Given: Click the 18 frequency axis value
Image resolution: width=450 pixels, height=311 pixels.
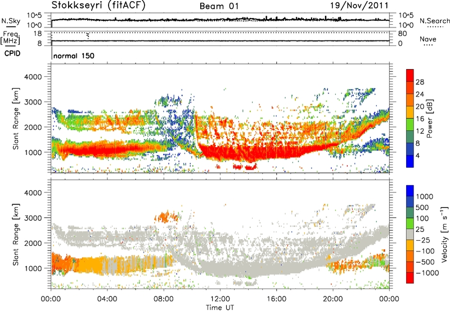Looking at the screenshot, I should [x=38, y=33].
